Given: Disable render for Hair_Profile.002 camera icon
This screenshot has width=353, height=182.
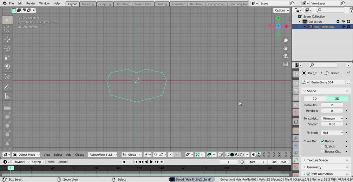Looking at the screenshot, I should (x=348, y=27).
